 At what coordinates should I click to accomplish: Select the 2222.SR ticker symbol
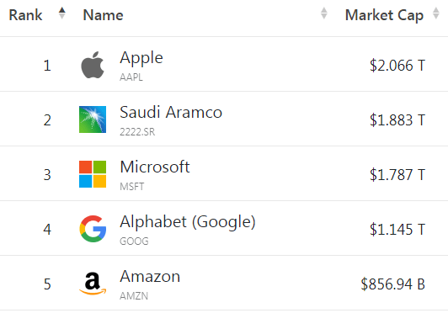137,131
